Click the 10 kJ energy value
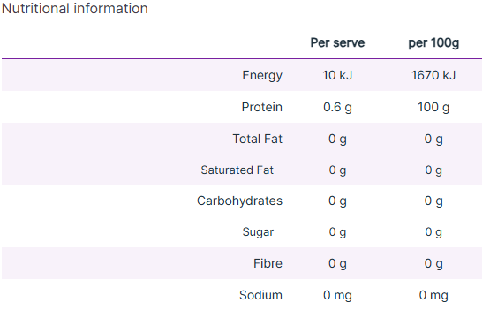The width and height of the screenshot is (490, 333). click(337, 75)
